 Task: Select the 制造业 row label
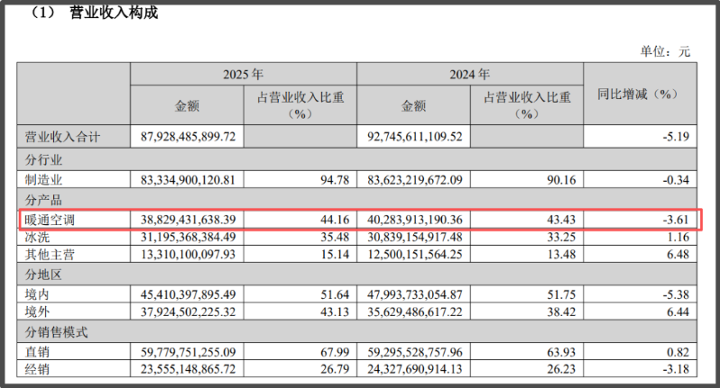pyautogui.click(x=43, y=179)
